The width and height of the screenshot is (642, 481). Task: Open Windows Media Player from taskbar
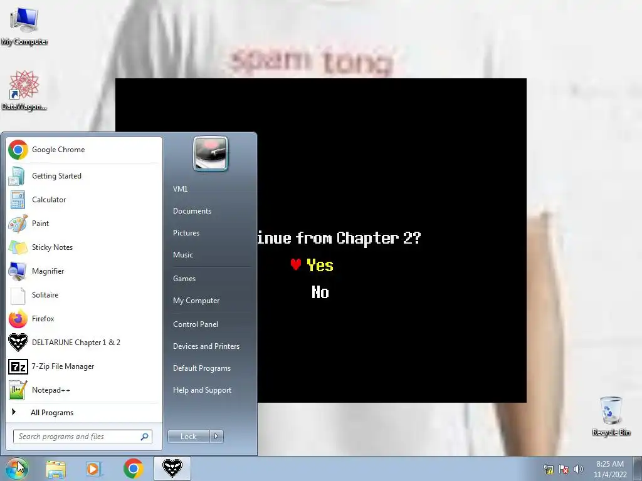tap(94, 468)
